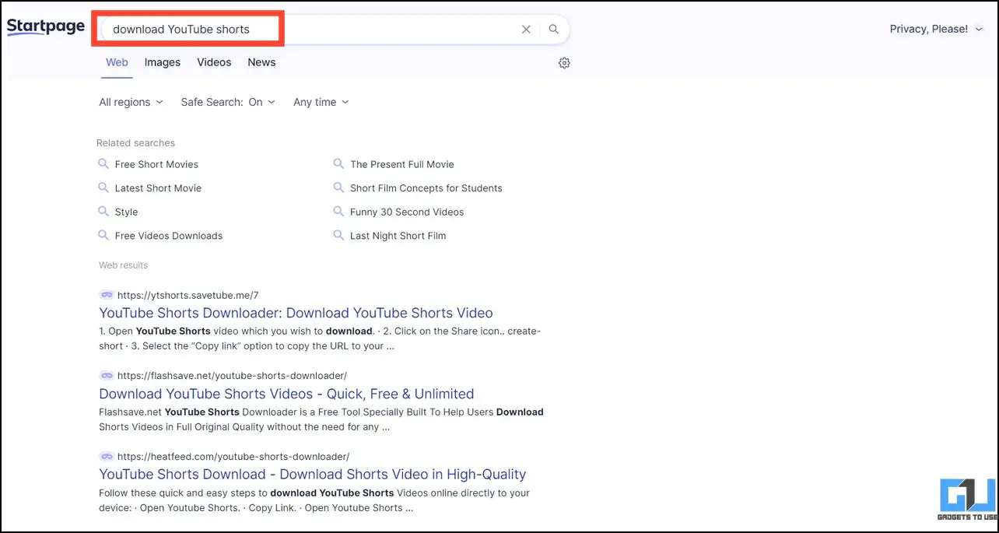Click the search icon beside Short Film Concepts for Students

tap(338, 188)
